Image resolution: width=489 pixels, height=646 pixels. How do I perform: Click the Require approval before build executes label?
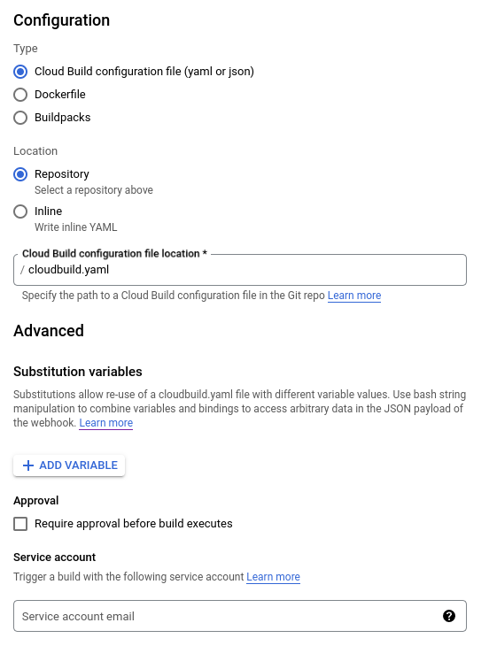[133, 524]
